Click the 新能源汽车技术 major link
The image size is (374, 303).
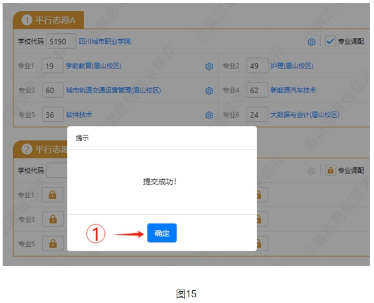(293, 90)
